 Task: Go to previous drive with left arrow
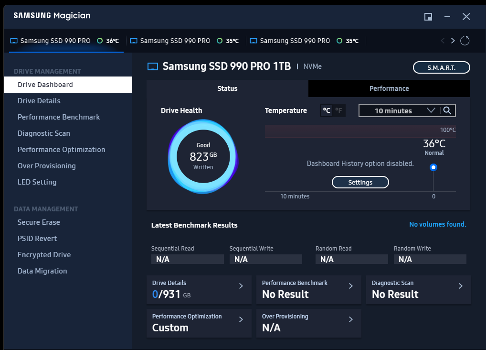443,41
